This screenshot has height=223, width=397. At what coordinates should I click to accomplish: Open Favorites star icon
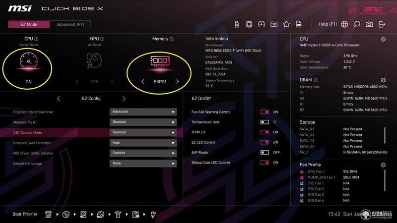point(286,24)
